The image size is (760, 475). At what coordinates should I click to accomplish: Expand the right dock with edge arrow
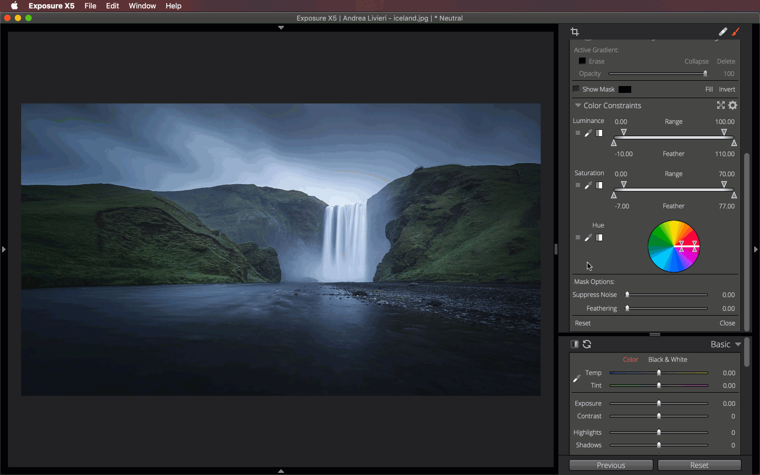756,249
